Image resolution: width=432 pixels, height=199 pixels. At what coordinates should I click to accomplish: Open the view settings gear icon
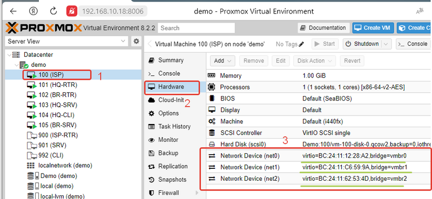(x=136, y=42)
